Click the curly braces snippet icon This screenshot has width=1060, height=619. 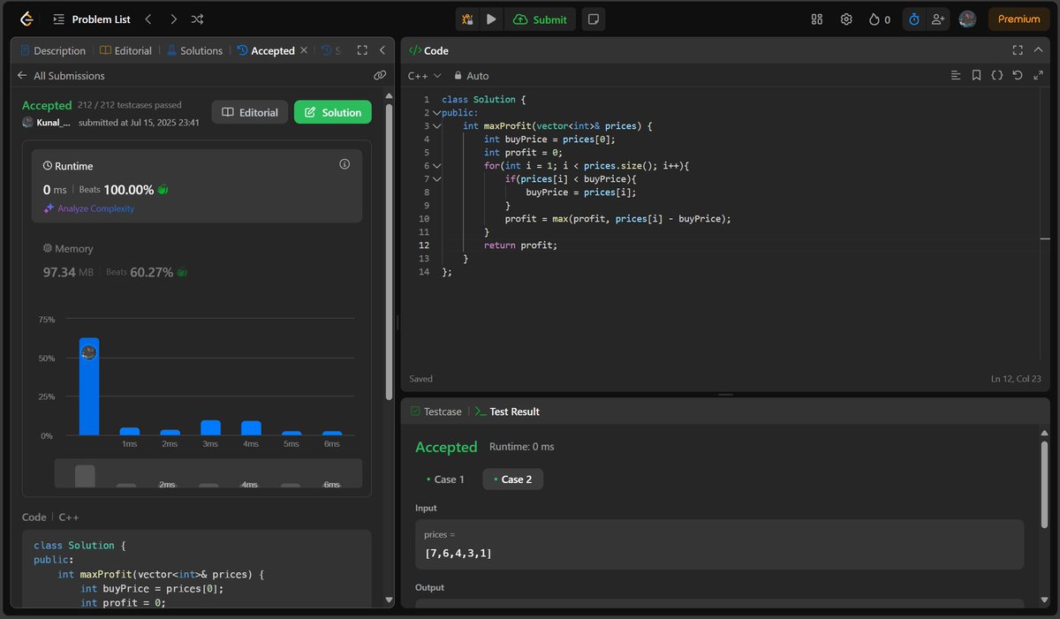(996, 76)
